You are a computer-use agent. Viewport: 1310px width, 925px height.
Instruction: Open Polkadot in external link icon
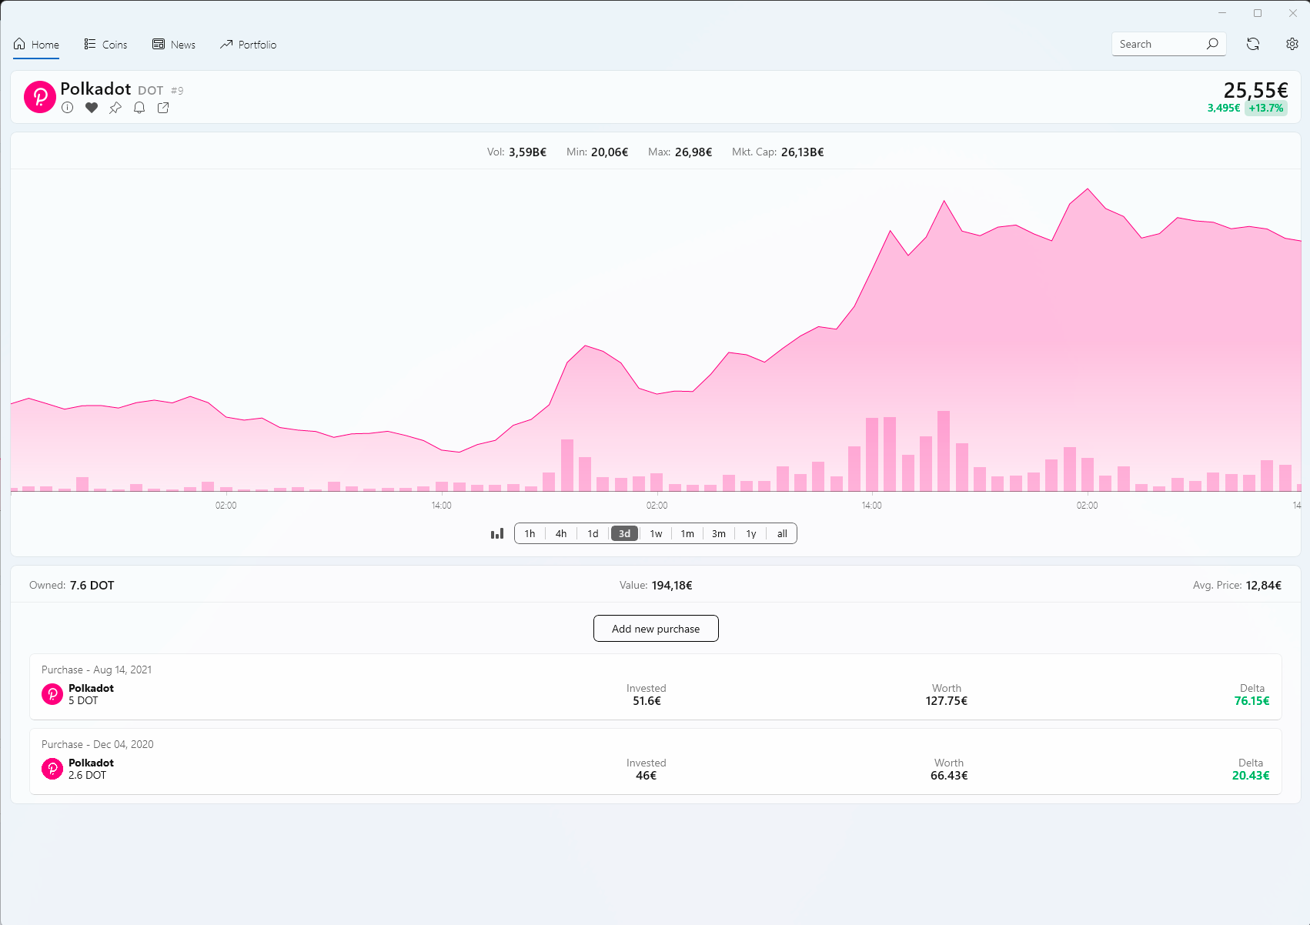(x=163, y=108)
